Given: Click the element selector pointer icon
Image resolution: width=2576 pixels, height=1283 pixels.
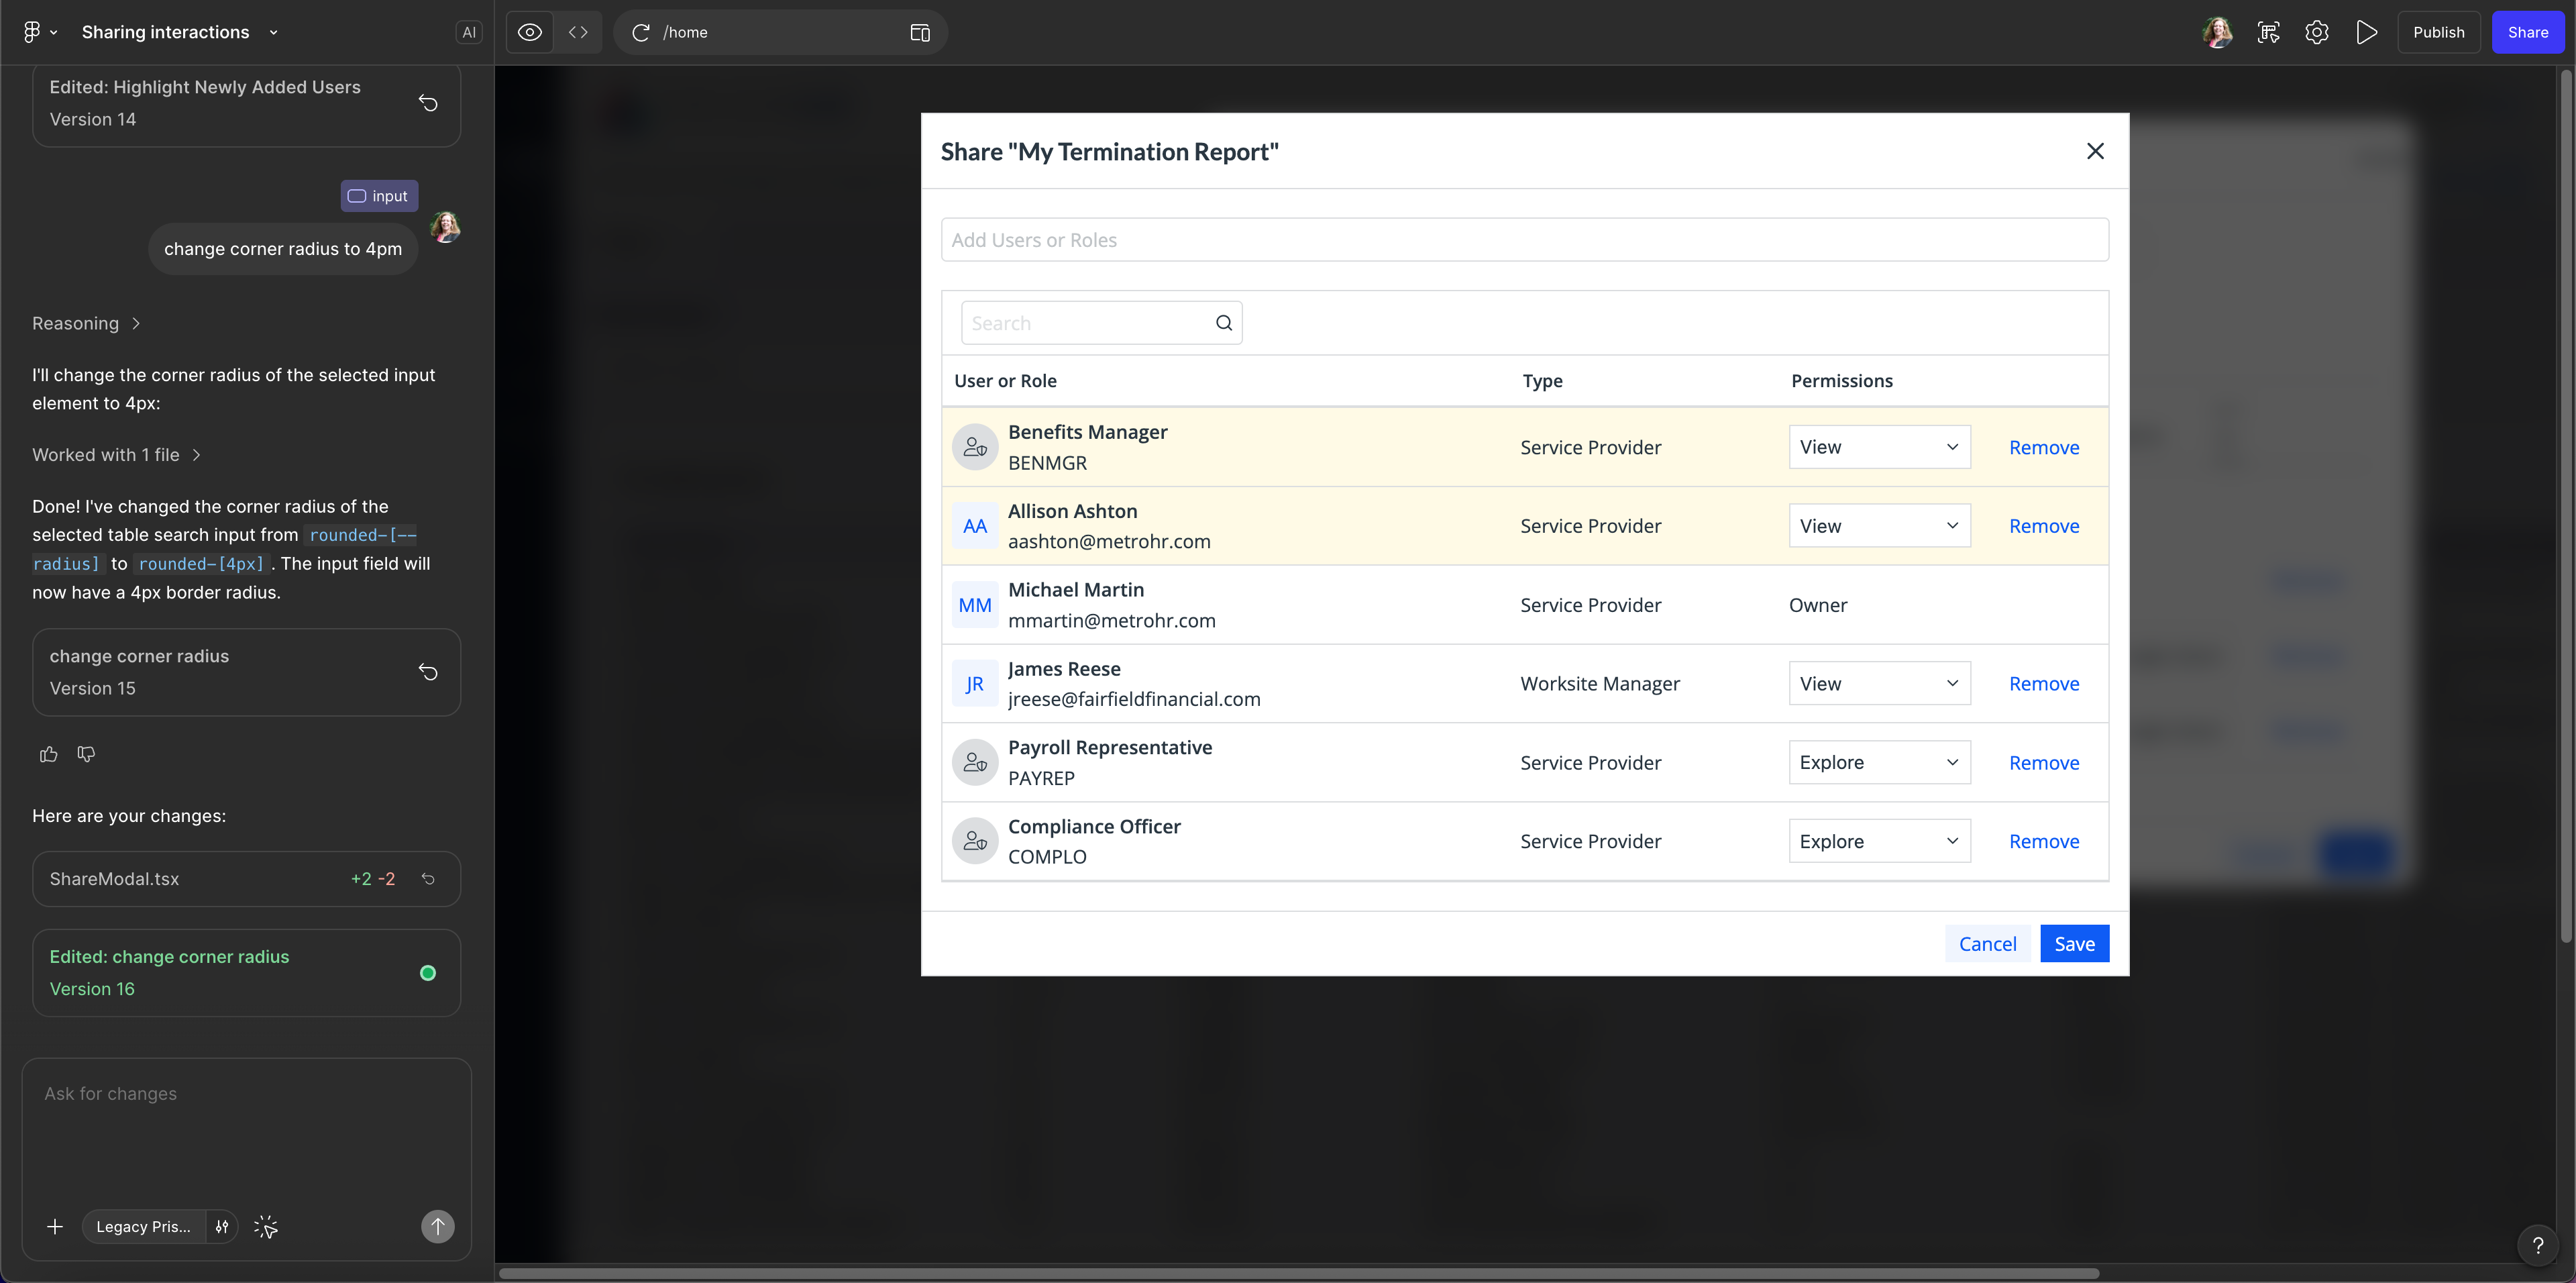Looking at the screenshot, I should [266, 1227].
